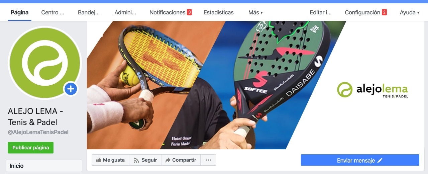This screenshot has width=428, height=174.
Task: Open the Página tab
Action: point(19,12)
